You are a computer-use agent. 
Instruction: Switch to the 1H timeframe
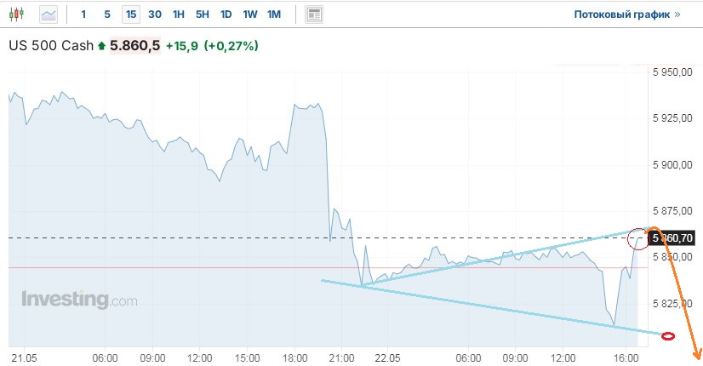178,14
